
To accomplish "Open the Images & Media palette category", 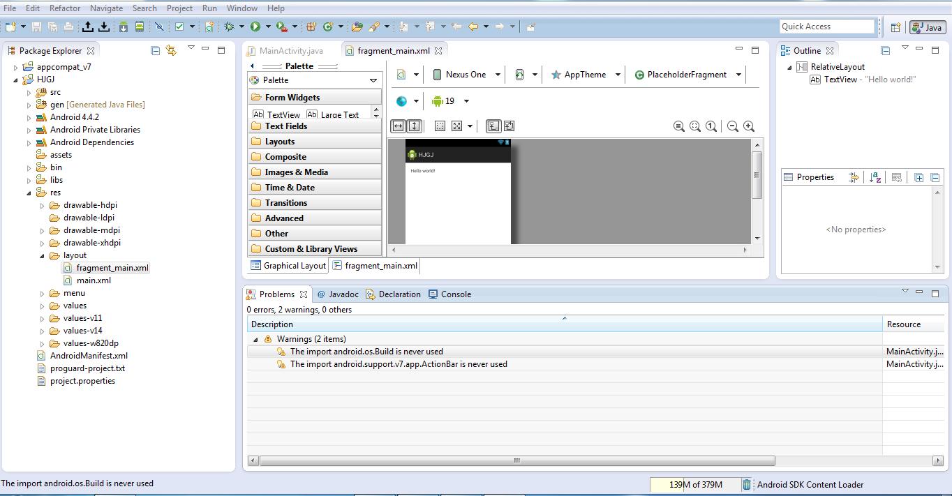I will [315, 172].
